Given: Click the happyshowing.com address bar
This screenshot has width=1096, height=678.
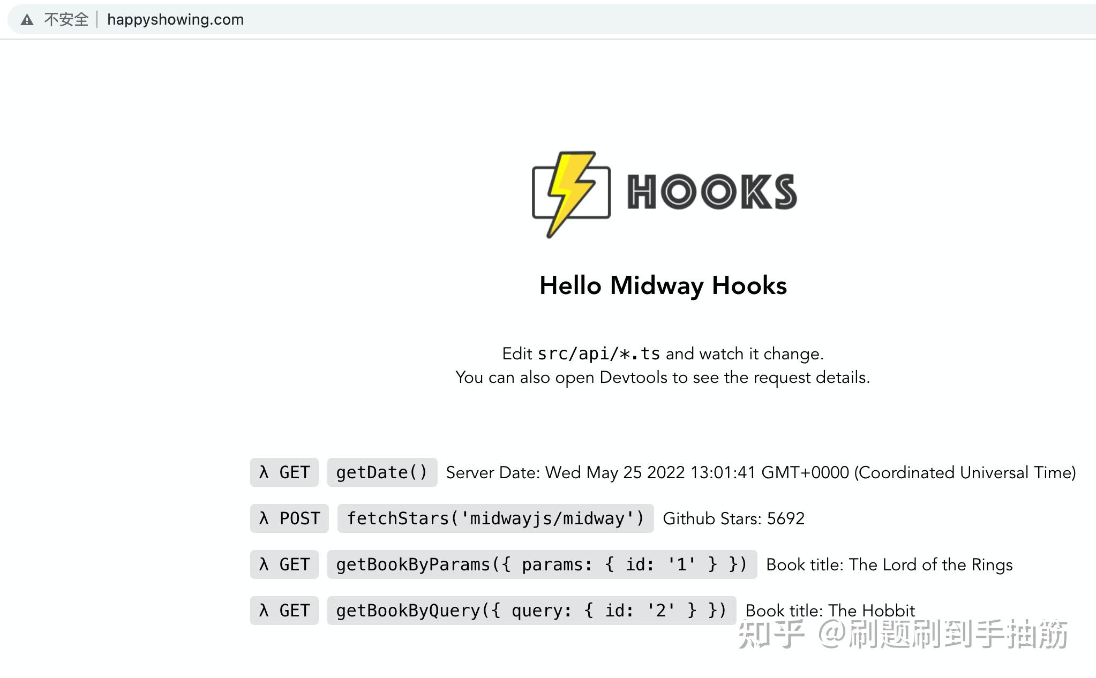Looking at the screenshot, I should coord(176,19).
